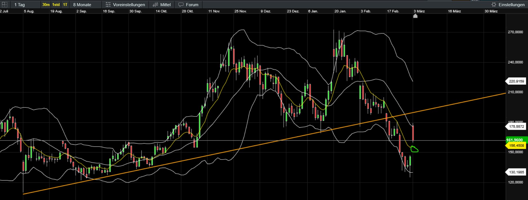Click the '25 Nov.' date label

240,11
